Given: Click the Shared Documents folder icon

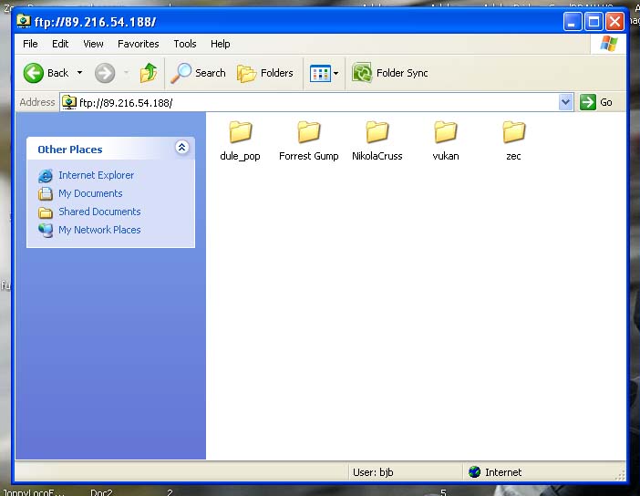Looking at the screenshot, I should pyautogui.click(x=46, y=212).
